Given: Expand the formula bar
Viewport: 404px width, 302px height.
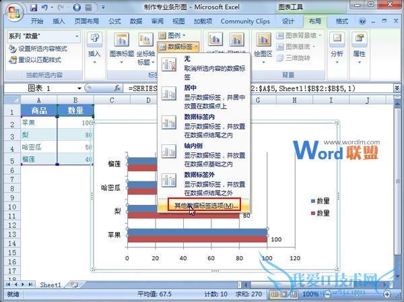Looking at the screenshot, I should [397, 88].
